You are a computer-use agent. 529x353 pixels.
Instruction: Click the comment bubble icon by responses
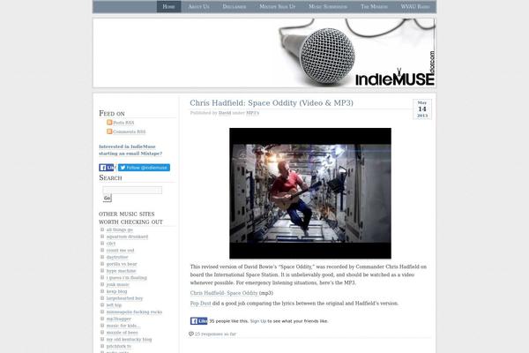(191, 334)
